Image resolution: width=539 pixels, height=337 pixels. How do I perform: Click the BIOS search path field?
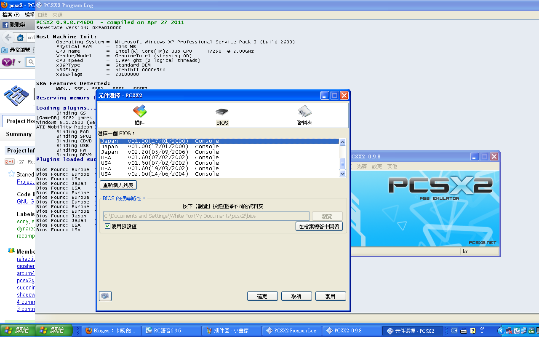pyautogui.click(x=206, y=216)
